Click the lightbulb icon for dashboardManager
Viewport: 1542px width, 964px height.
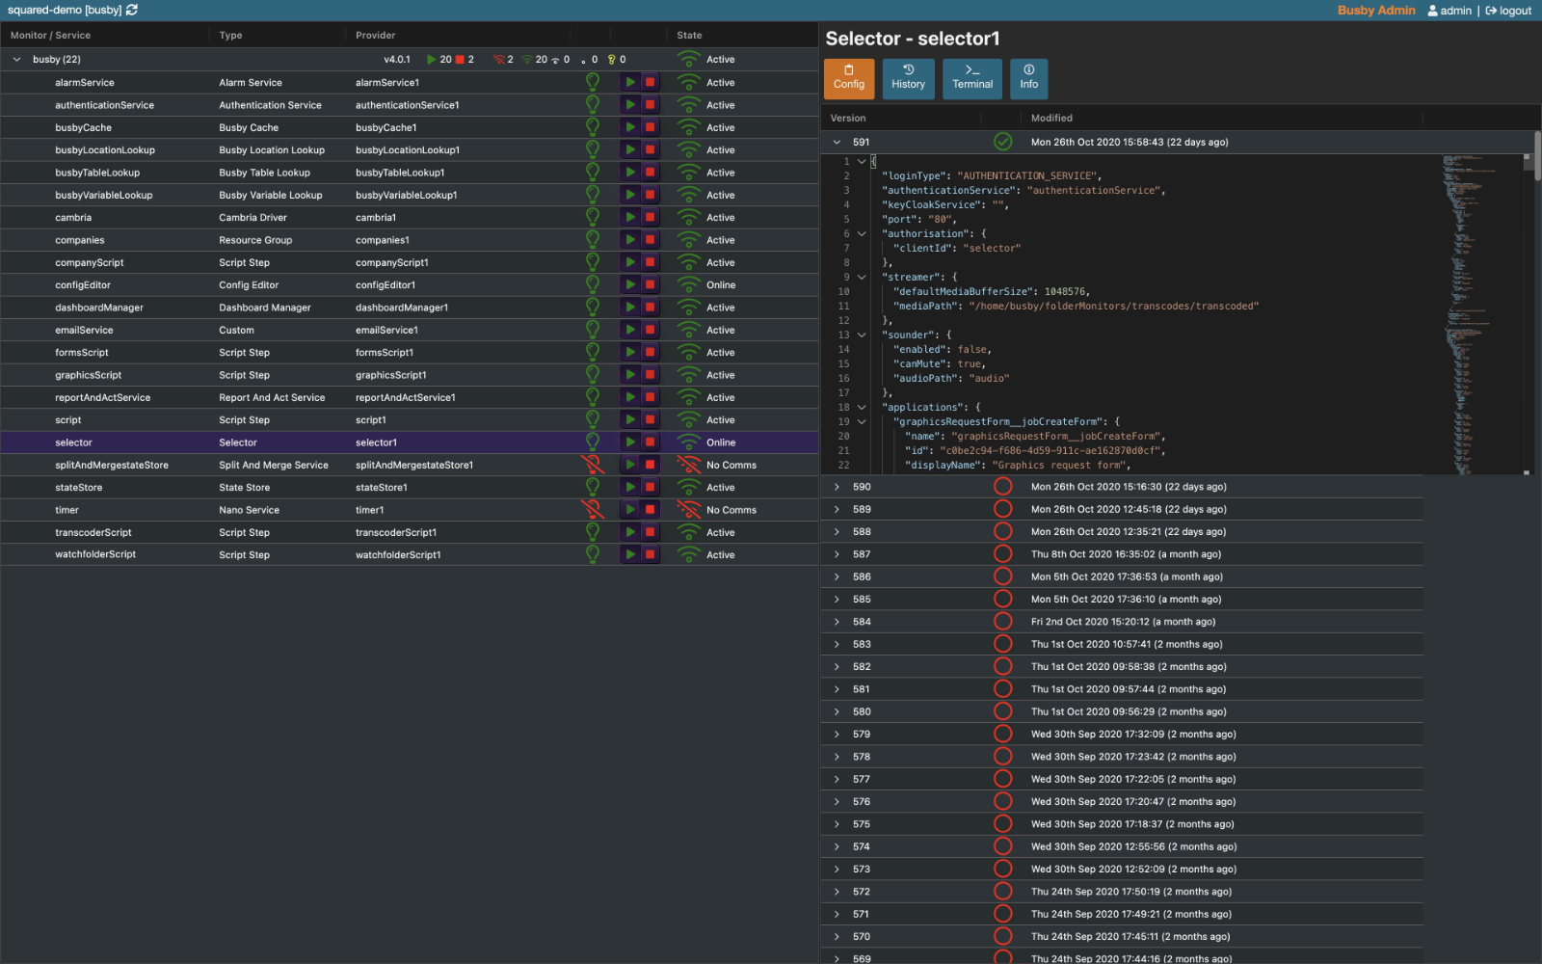593,307
